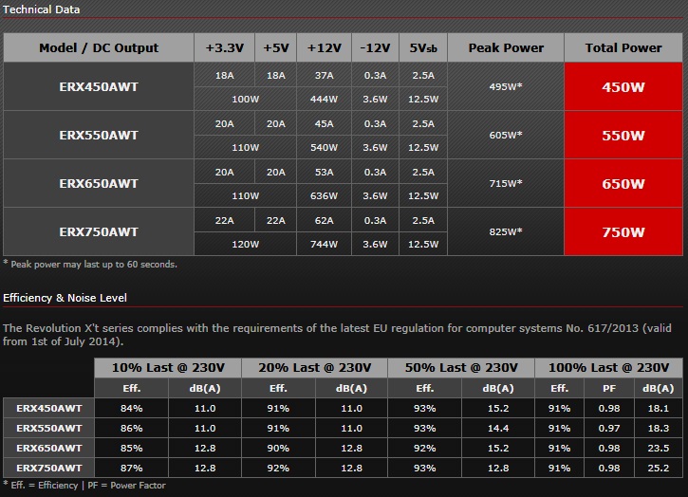Viewport: 688px width, 497px height.
Task: Select the "-12V" column header
Action: click(x=375, y=47)
